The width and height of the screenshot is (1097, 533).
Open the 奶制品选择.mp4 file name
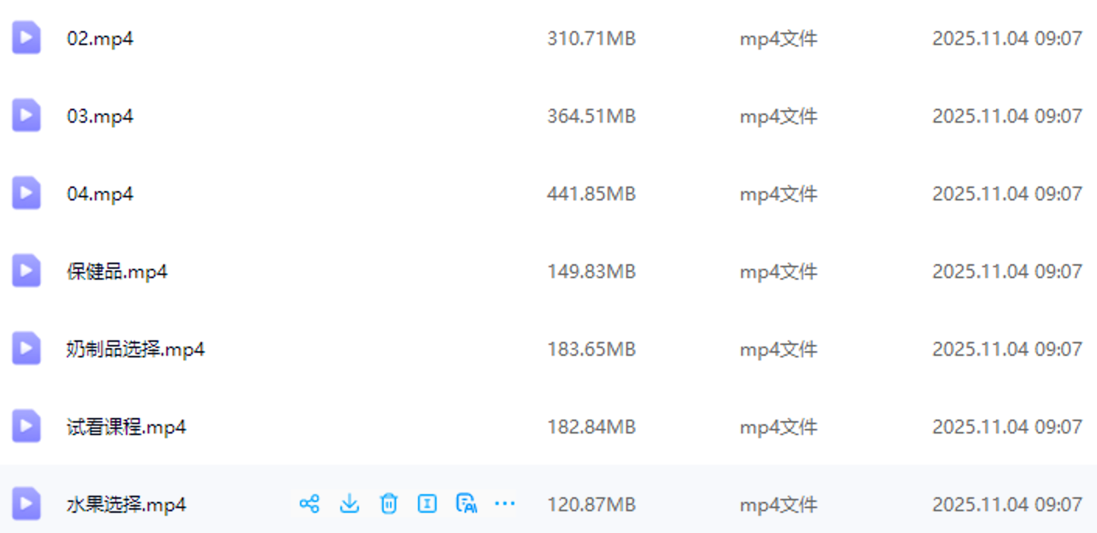(136, 349)
